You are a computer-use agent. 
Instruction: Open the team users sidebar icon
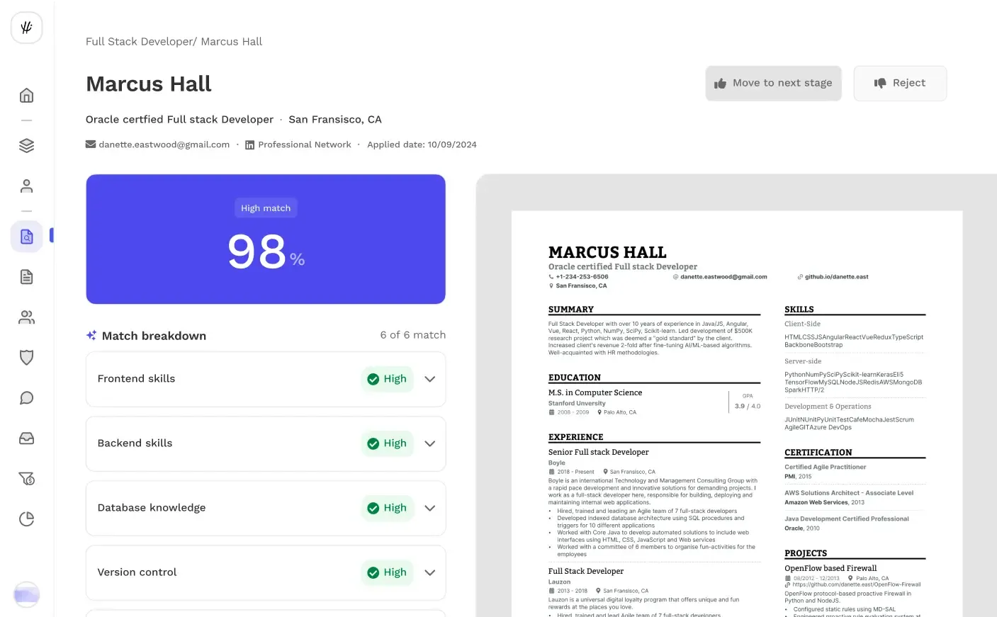click(27, 317)
